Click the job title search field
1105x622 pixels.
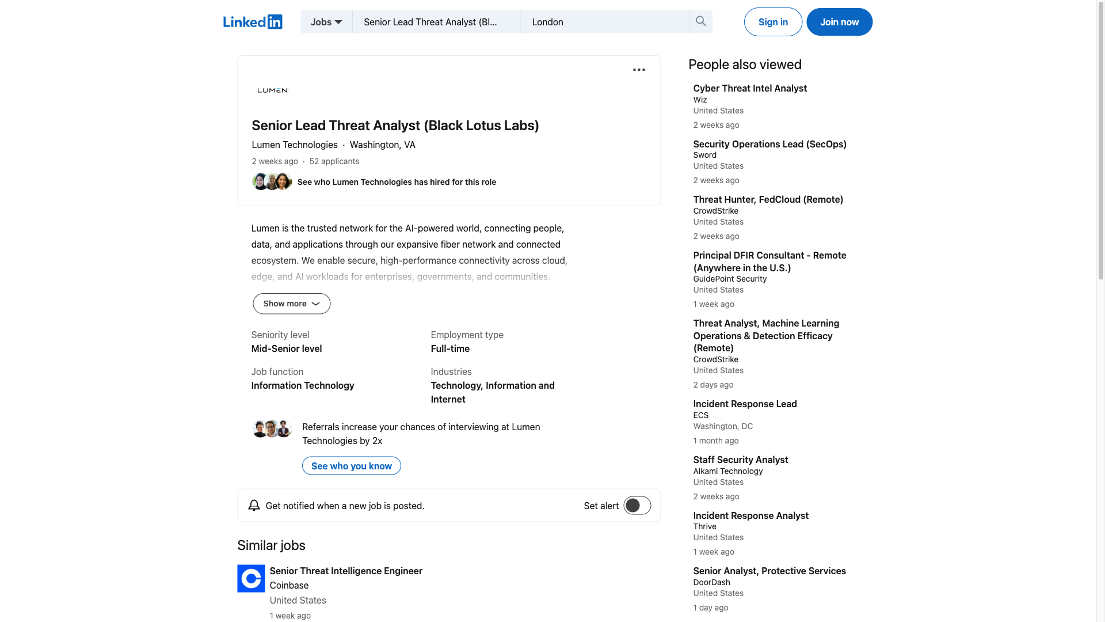coord(436,22)
